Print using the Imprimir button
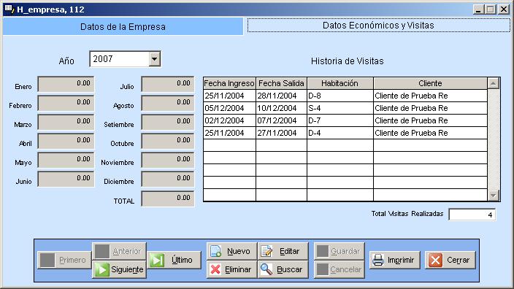The width and height of the screenshot is (514, 289). 395,260
